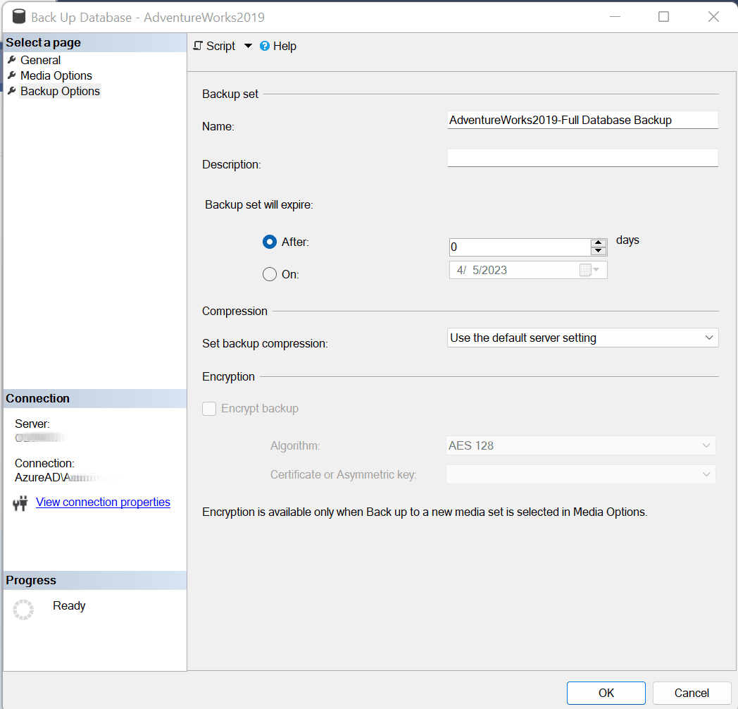Click the 'Set backup compression:' label
This screenshot has height=709, width=738.
click(x=265, y=343)
